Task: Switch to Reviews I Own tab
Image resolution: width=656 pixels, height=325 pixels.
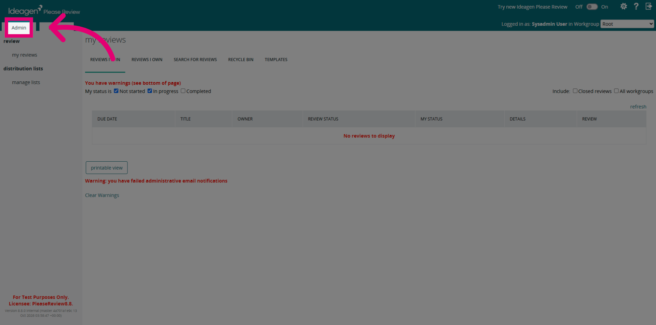Action: pyautogui.click(x=147, y=59)
